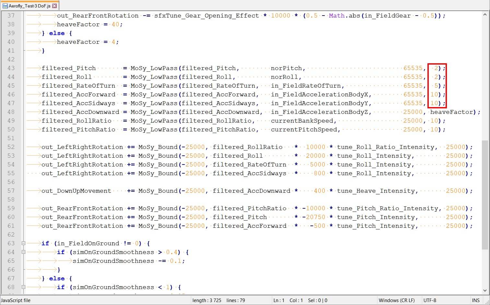Click 'filtered_PitchRatio' variable on line 50
The height and width of the screenshot is (305, 490).
[x=78, y=129]
